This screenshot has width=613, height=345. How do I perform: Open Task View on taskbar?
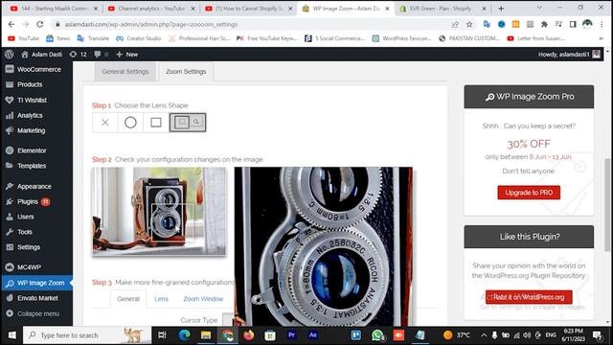point(162,335)
